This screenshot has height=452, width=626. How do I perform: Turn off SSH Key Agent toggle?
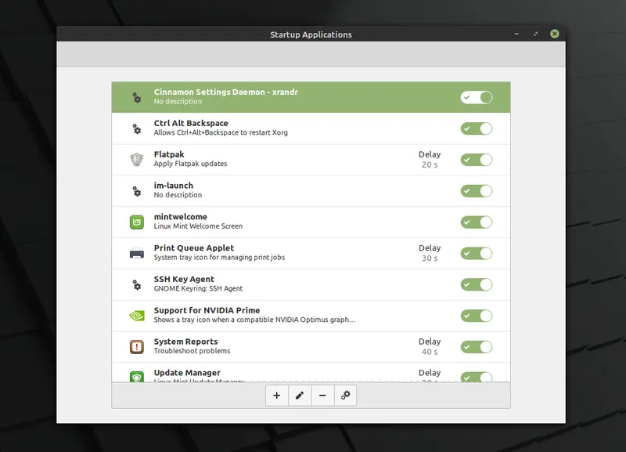(477, 284)
